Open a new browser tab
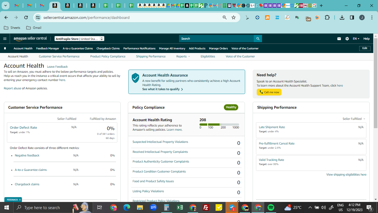The height and width of the screenshot is (213, 378). click(321, 6)
